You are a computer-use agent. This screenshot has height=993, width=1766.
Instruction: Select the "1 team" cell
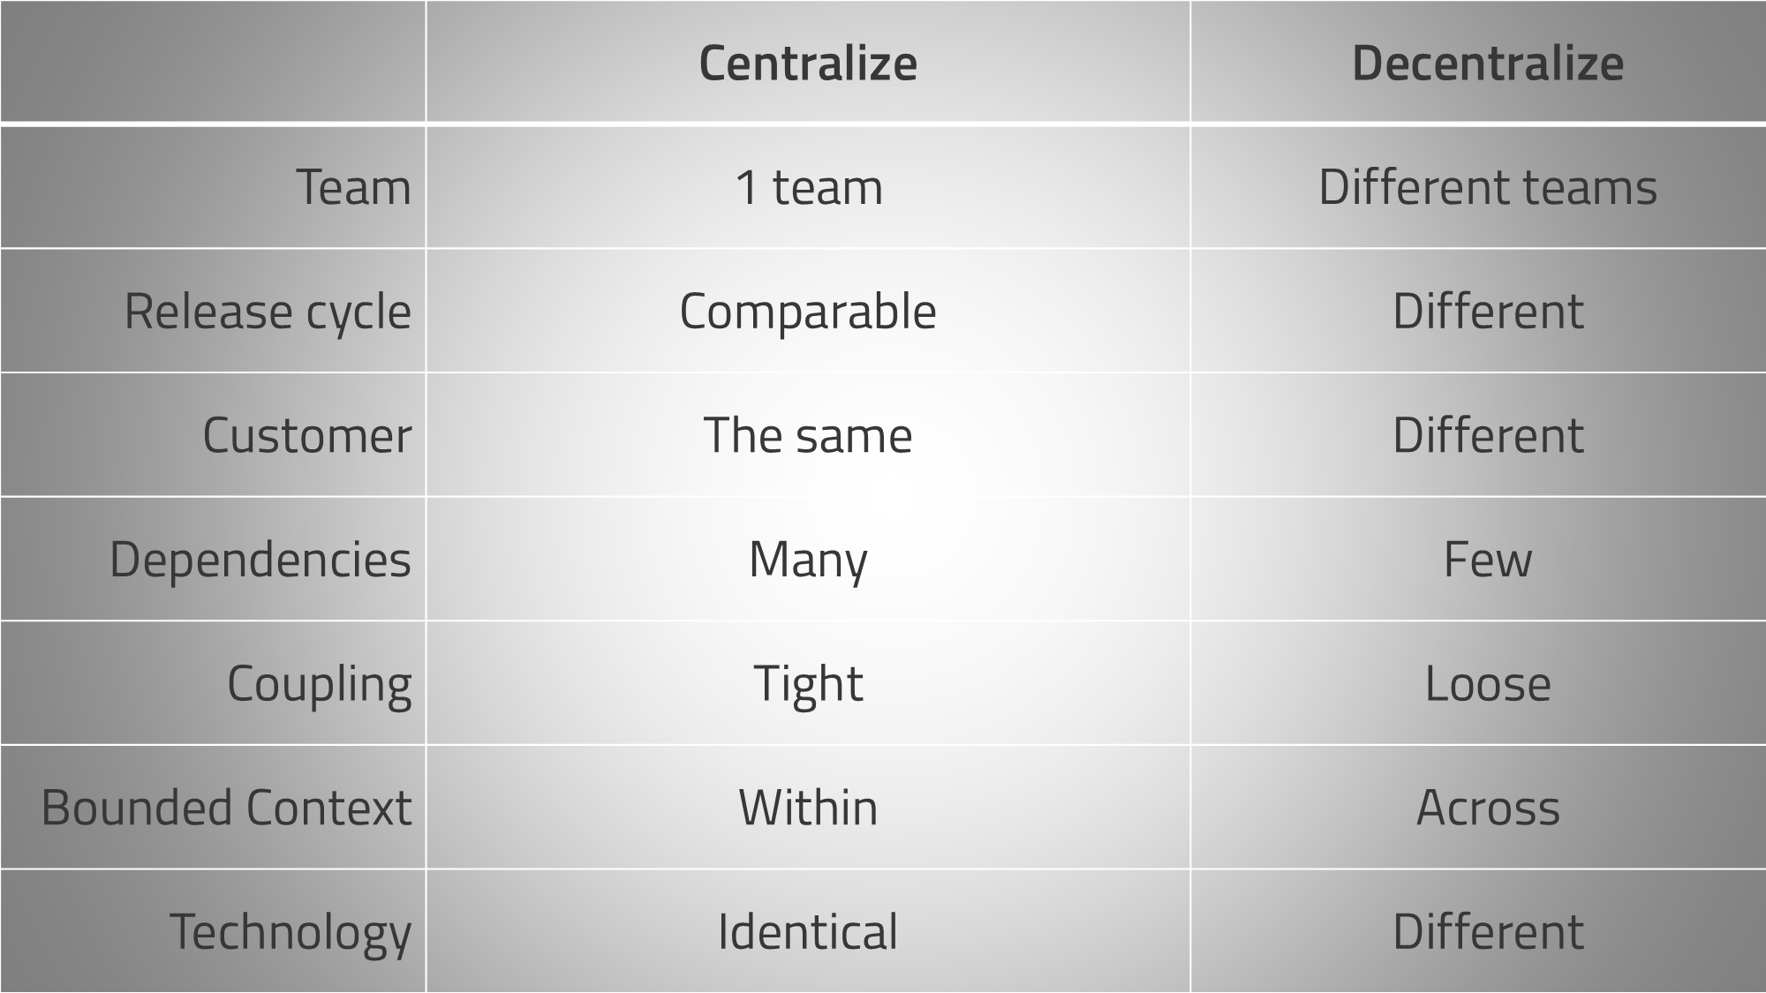click(808, 187)
